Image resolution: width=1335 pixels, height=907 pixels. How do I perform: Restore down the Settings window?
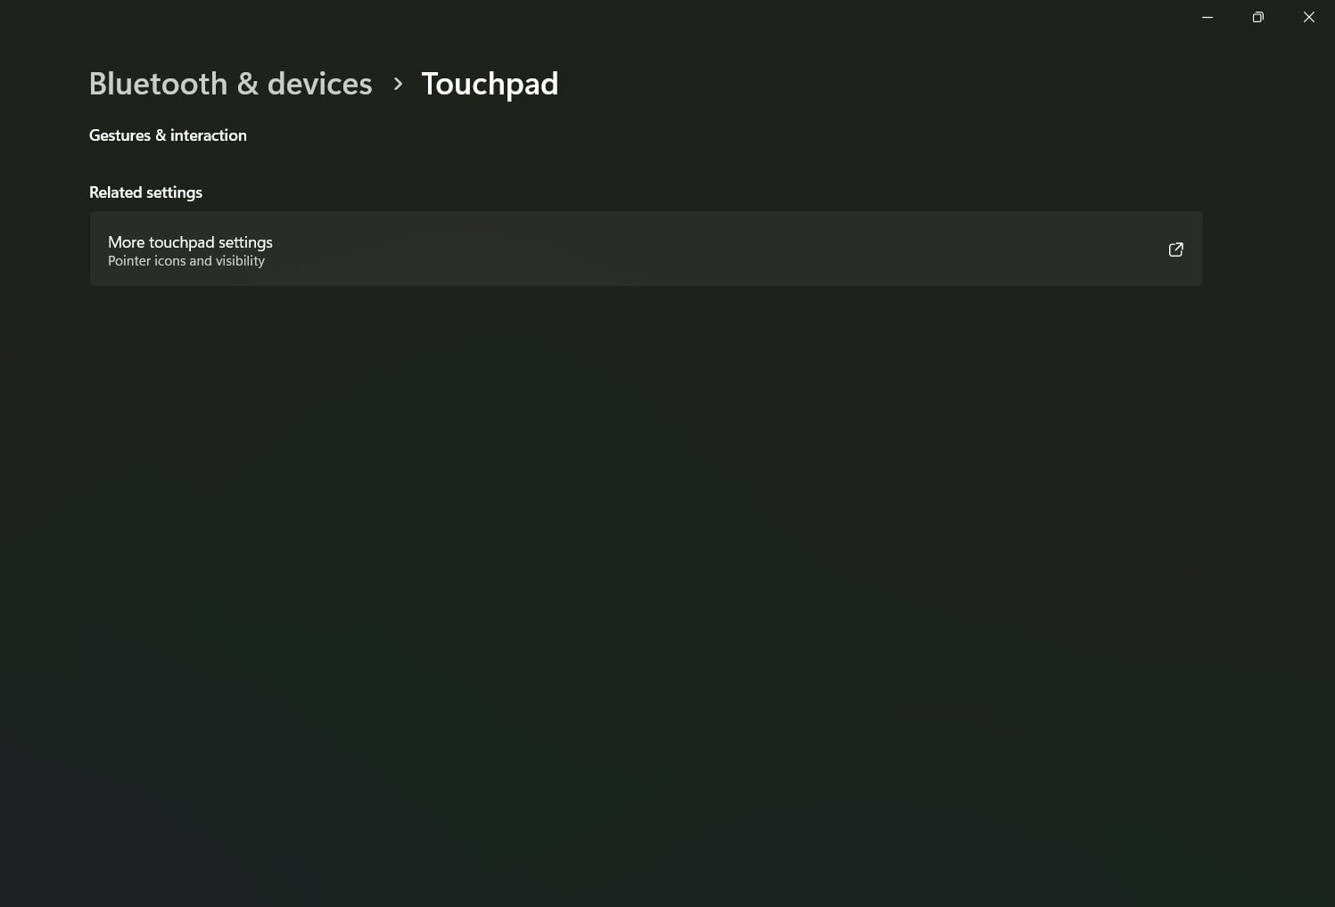[1257, 17]
